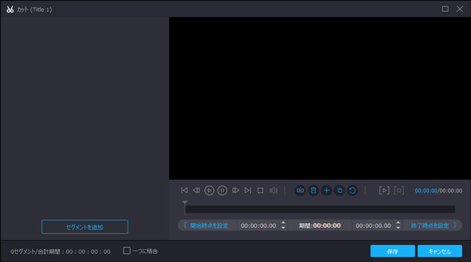471x262 pixels.
Task: Increase the end time with up arrow
Action: pos(398,223)
